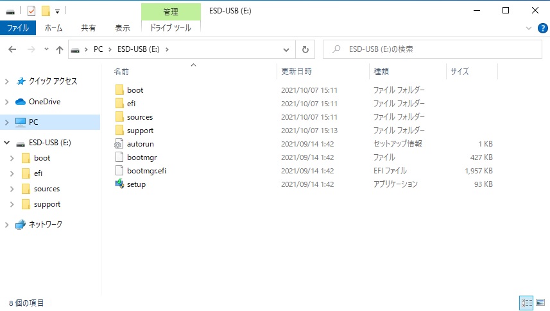
Task: Click the drive icon in title bar
Action: pyautogui.click(x=10, y=12)
